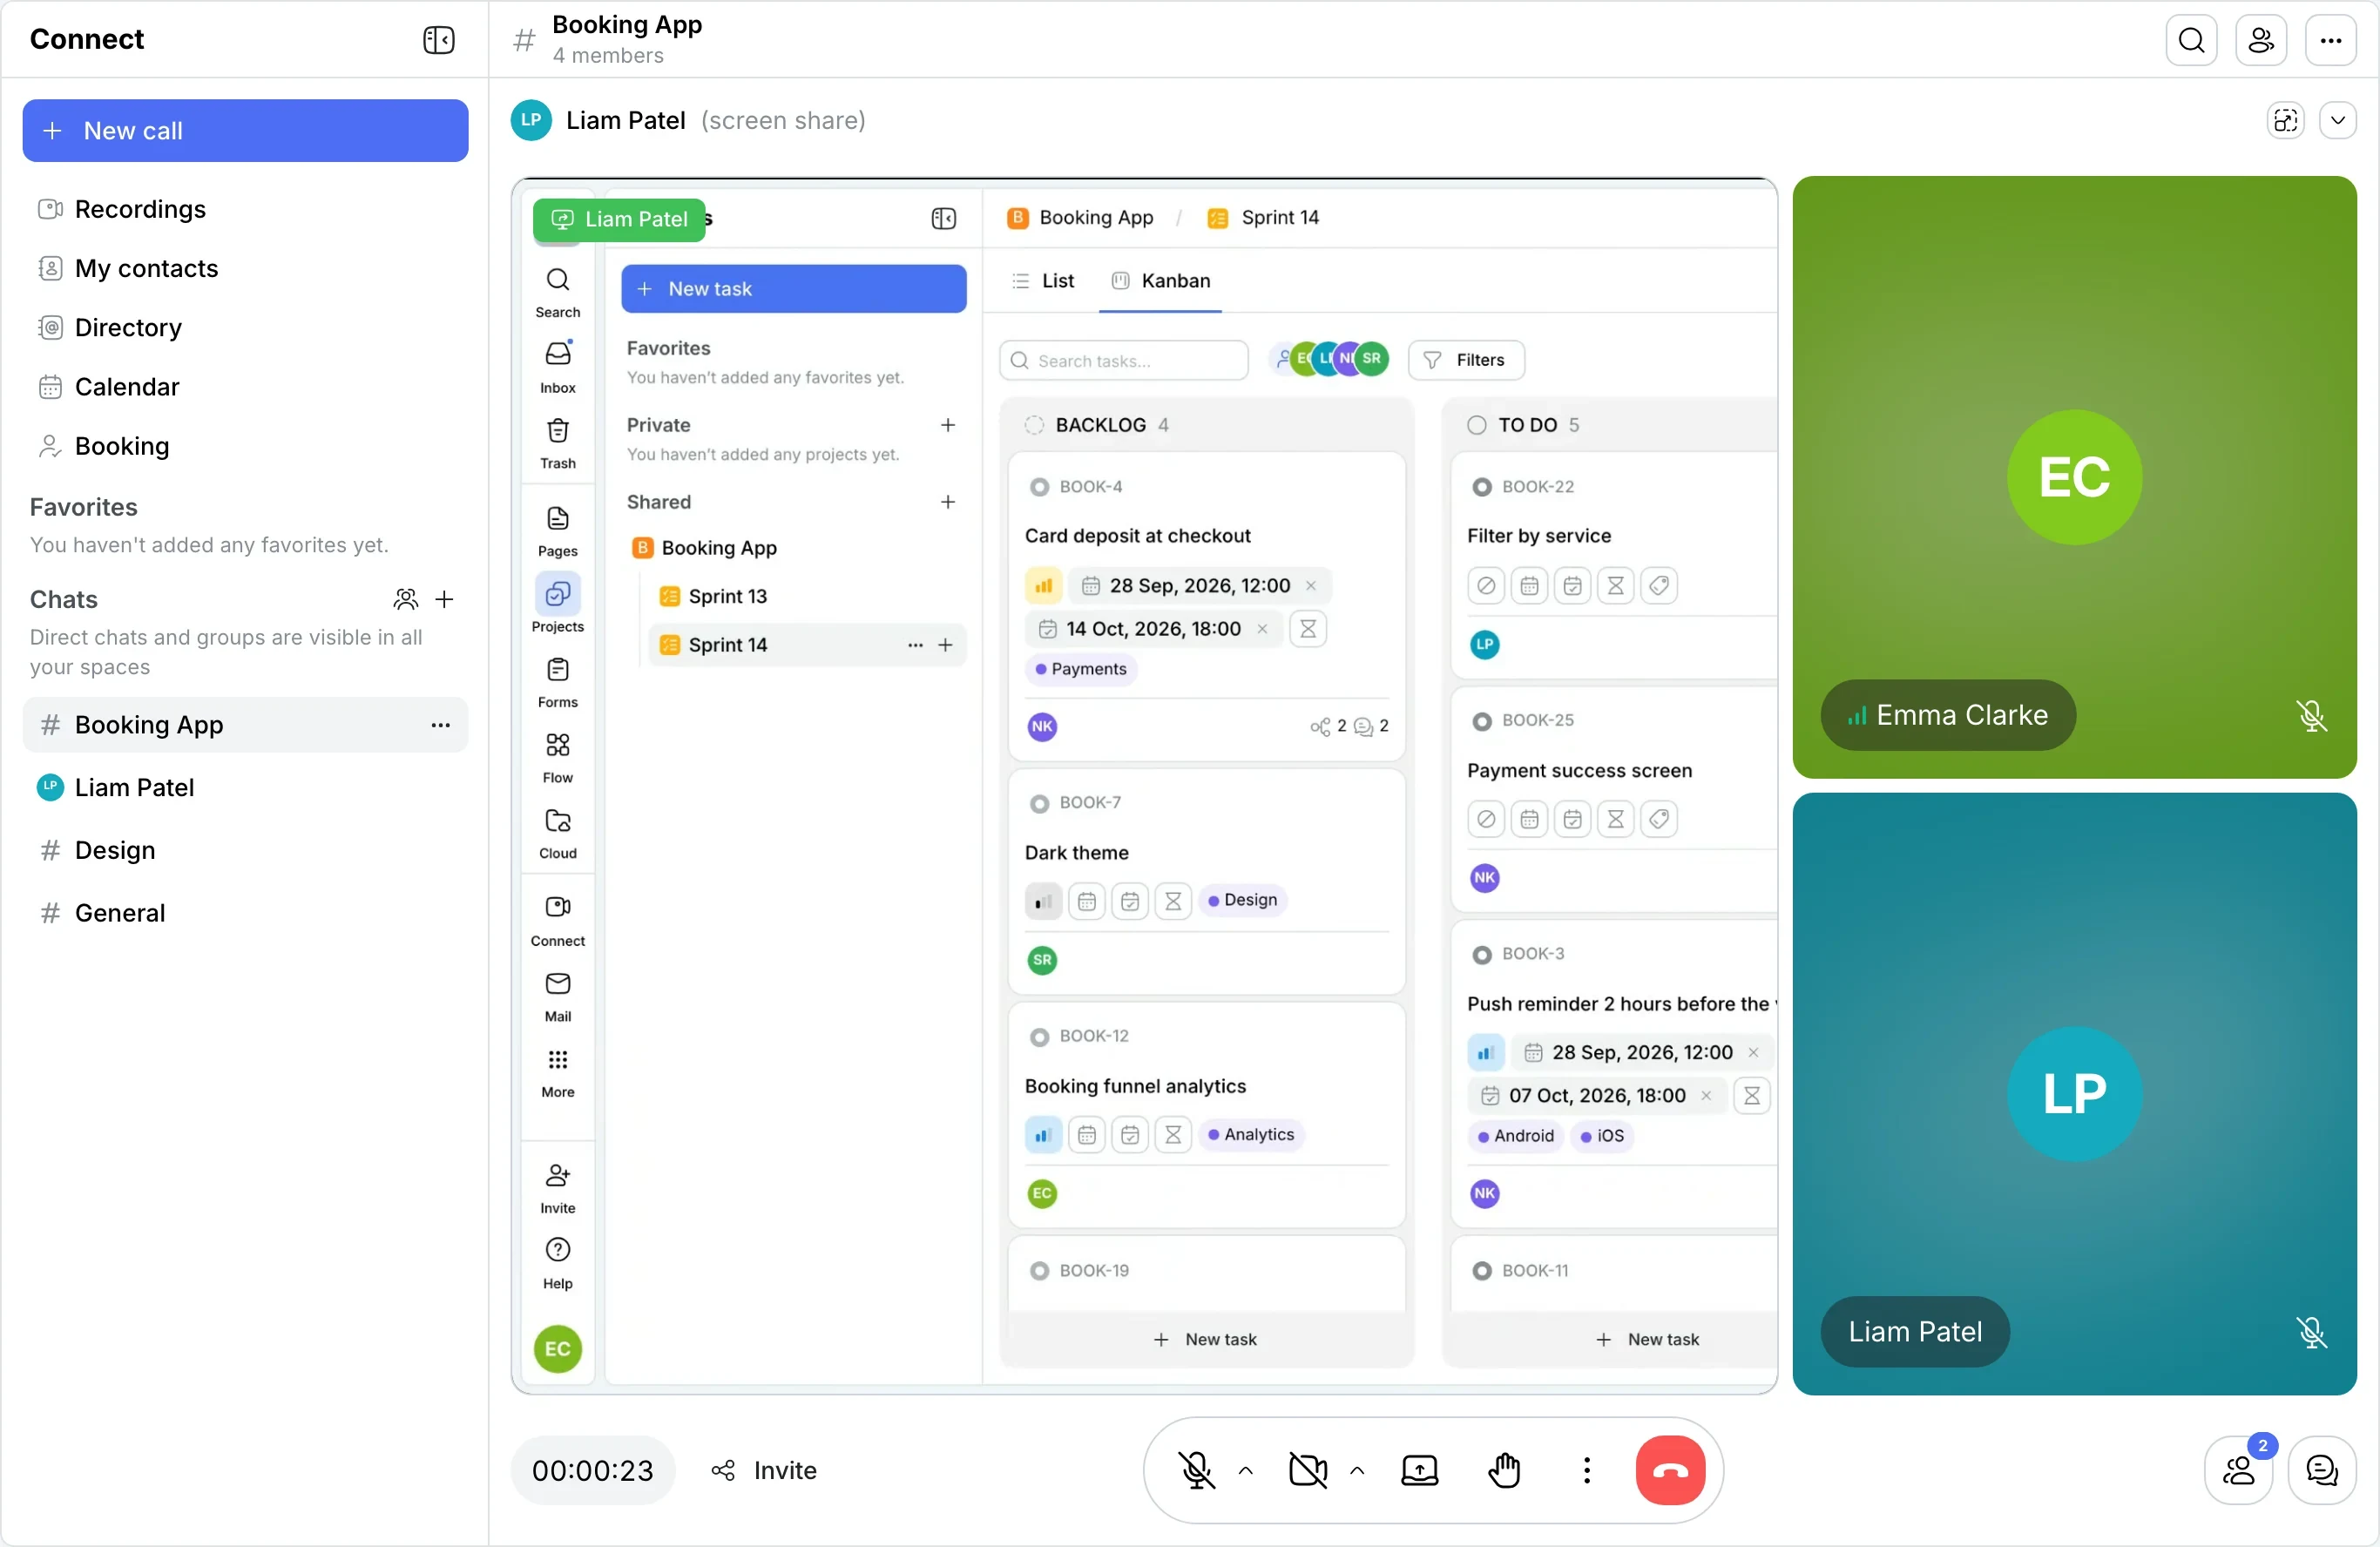Screen dimensions: 2380x1547
Task: Open participants panel with badge 2
Action: click(x=2238, y=1470)
